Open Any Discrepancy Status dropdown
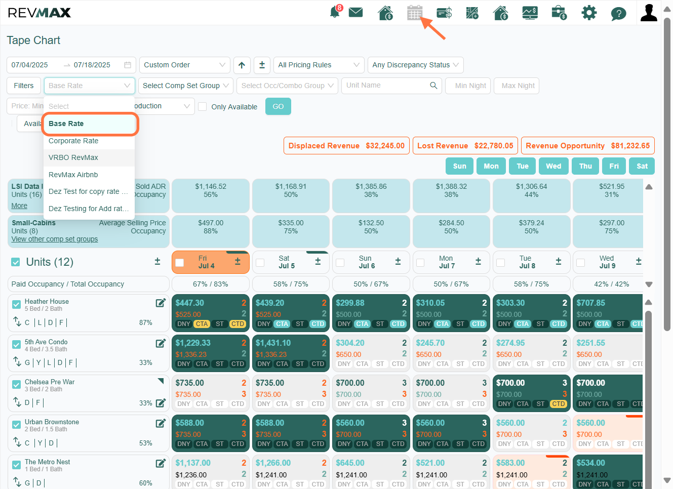 click(x=416, y=65)
